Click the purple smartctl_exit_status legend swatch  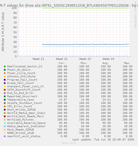pyautogui.click(x=5, y=136)
